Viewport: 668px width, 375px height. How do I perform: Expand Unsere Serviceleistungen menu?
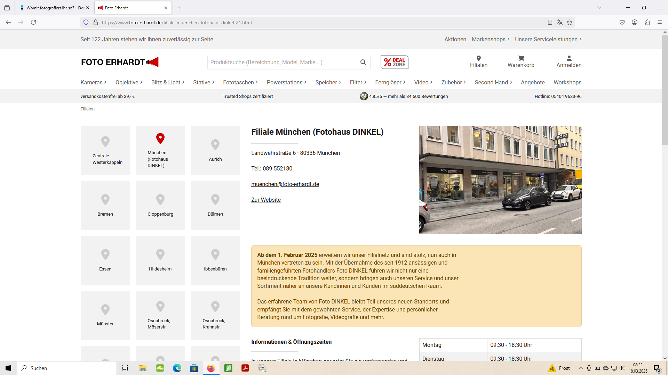pyautogui.click(x=548, y=40)
